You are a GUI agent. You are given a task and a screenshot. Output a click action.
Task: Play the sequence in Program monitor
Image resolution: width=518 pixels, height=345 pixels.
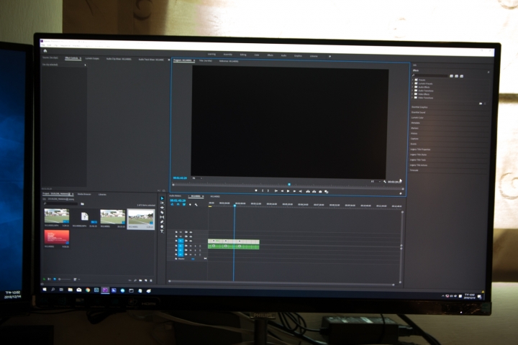(x=288, y=190)
